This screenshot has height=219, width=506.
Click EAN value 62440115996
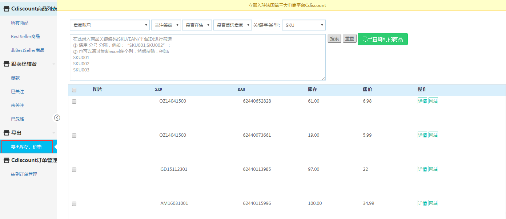[257, 203]
